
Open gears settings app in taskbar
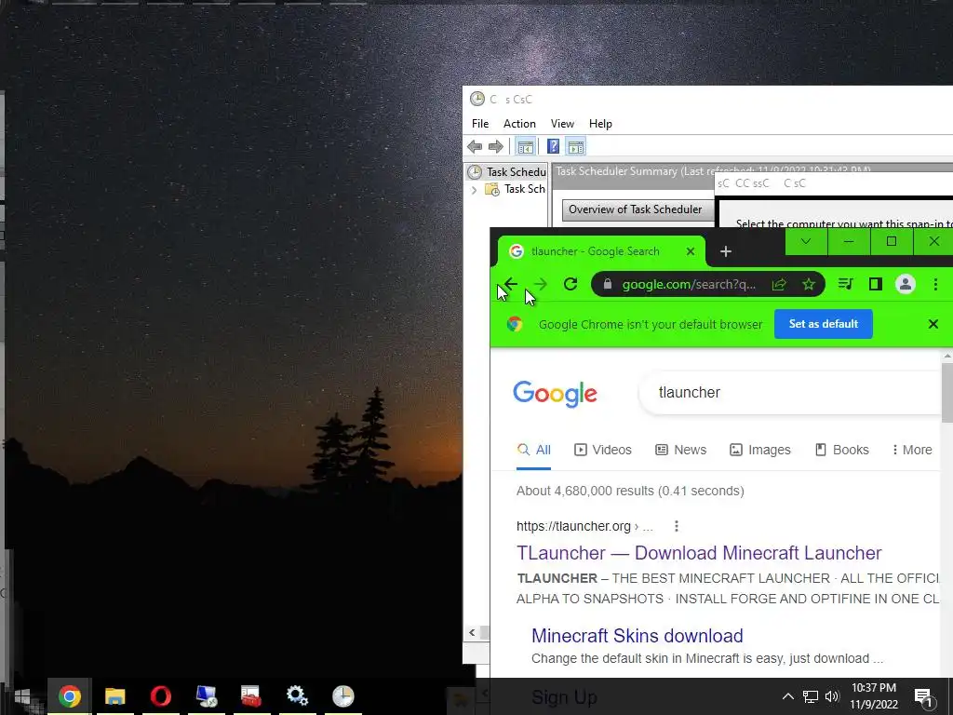(x=297, y=696)
